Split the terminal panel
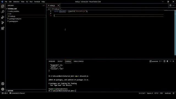 pyautogui.click(x=164, y=61)
